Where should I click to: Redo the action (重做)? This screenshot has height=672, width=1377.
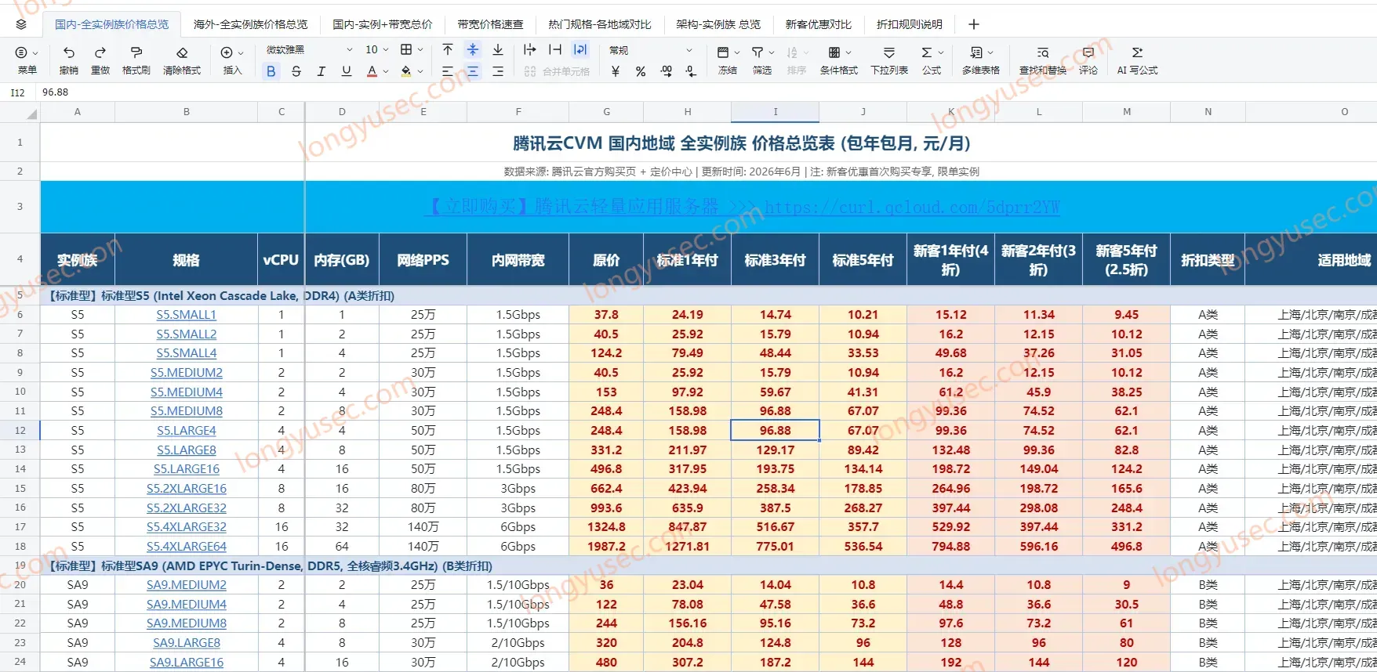100,60
